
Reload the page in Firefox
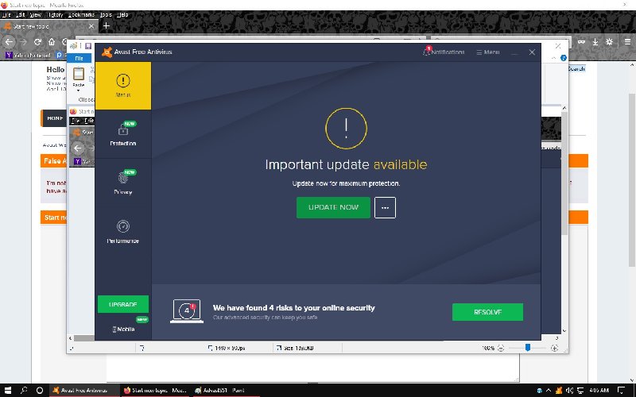37,42
